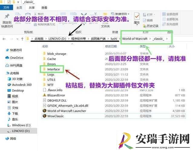Switch to the 主页 ribbon tab
The height and width of the screenshot is (151, 193).
[19, 8]
